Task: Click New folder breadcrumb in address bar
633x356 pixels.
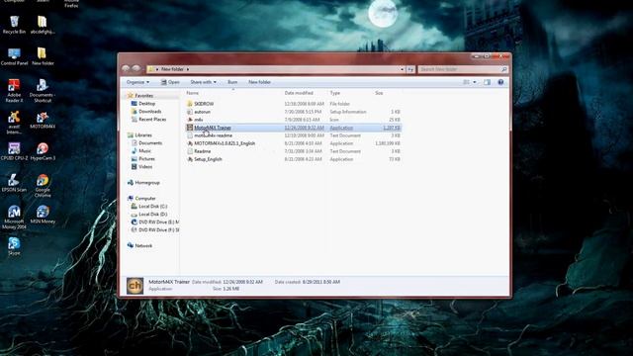Action: (x=172, y=69)
